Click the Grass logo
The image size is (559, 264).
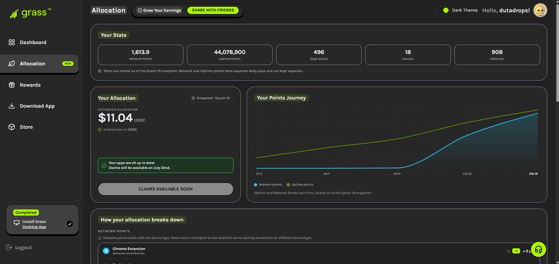[x=30, y=13]
